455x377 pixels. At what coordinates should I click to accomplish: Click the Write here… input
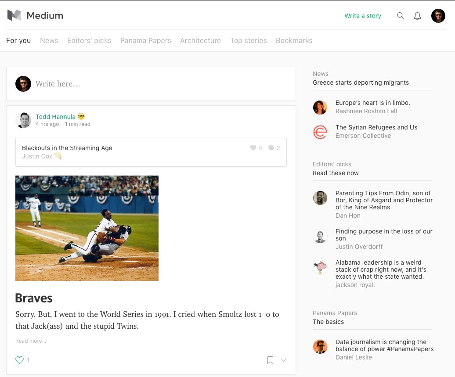coord(151,84)
